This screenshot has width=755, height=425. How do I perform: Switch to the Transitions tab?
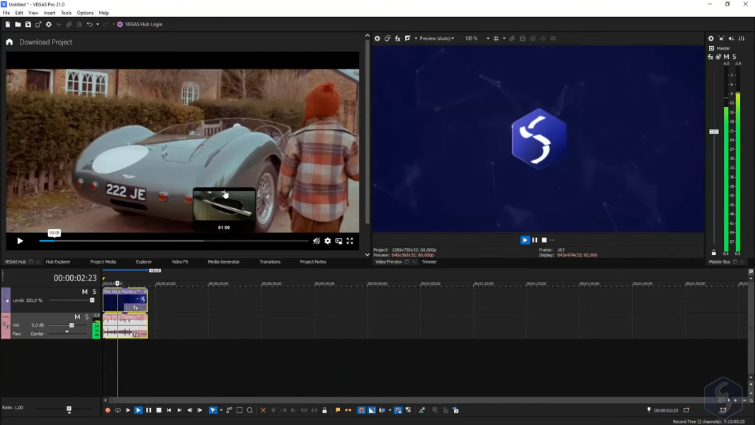tap(270, 262)
